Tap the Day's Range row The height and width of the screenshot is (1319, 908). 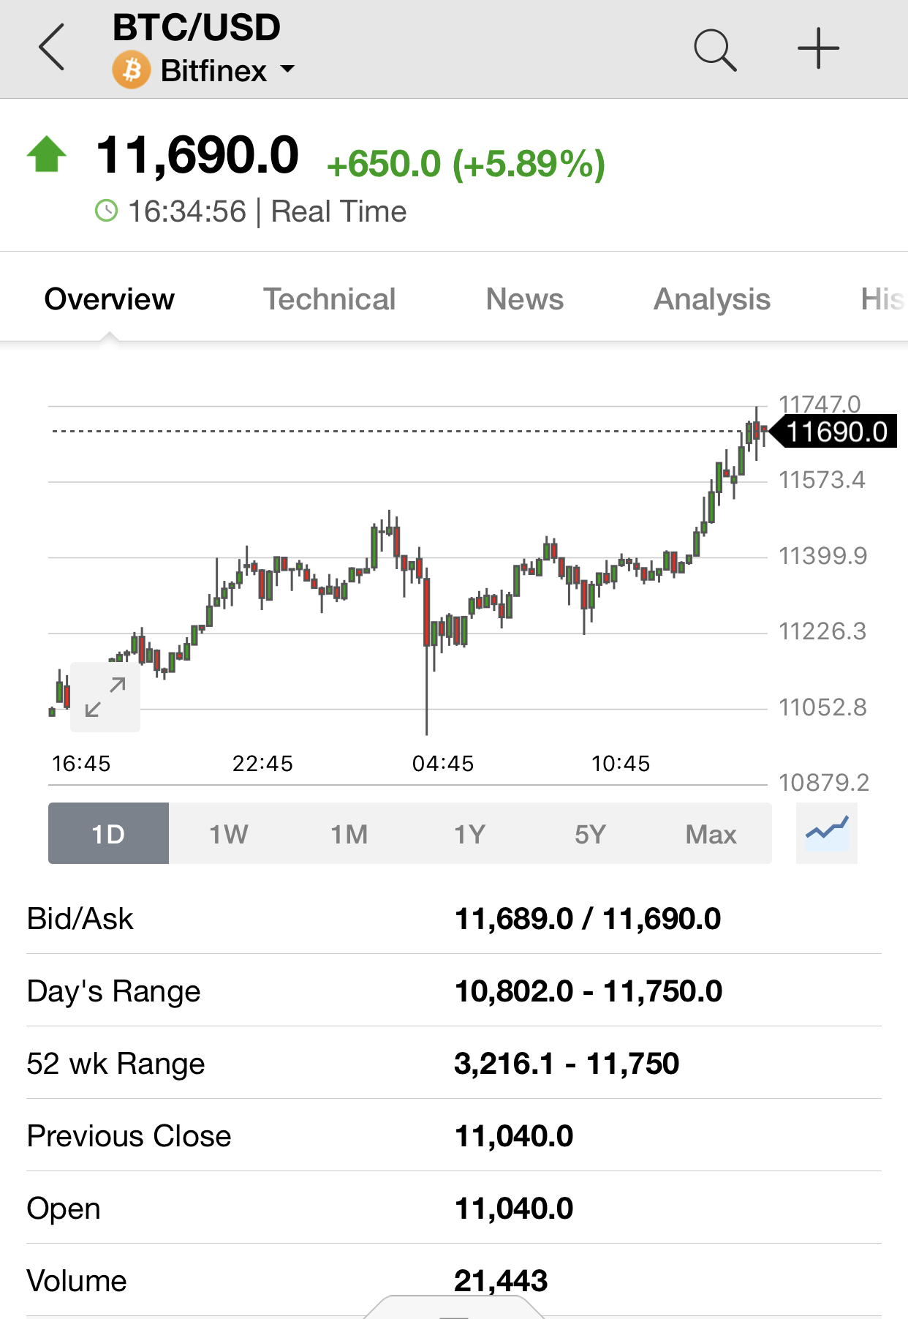454,991
